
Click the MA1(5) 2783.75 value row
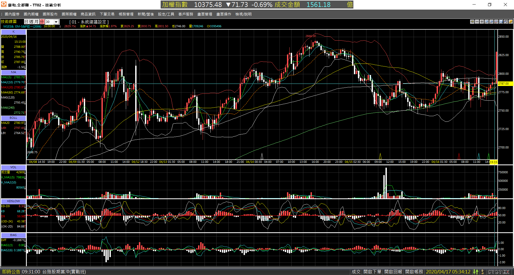tap(13, 77)
